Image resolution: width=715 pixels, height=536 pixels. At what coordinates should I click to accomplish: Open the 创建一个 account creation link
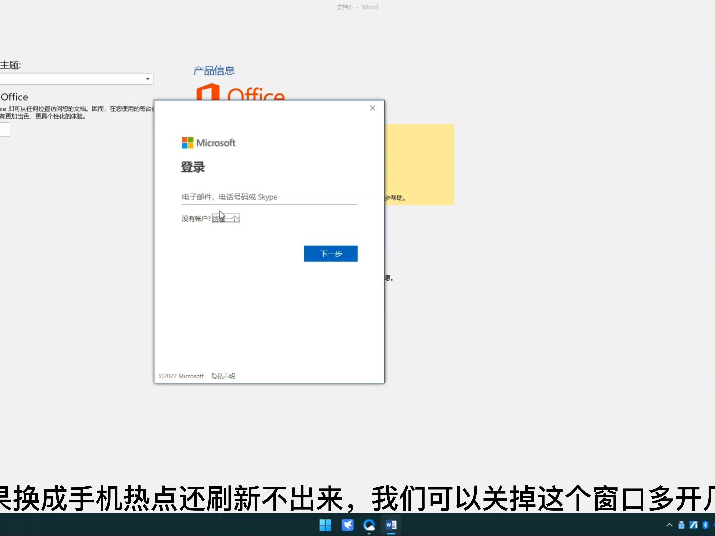pyautogui.click(x=226, y=218)
